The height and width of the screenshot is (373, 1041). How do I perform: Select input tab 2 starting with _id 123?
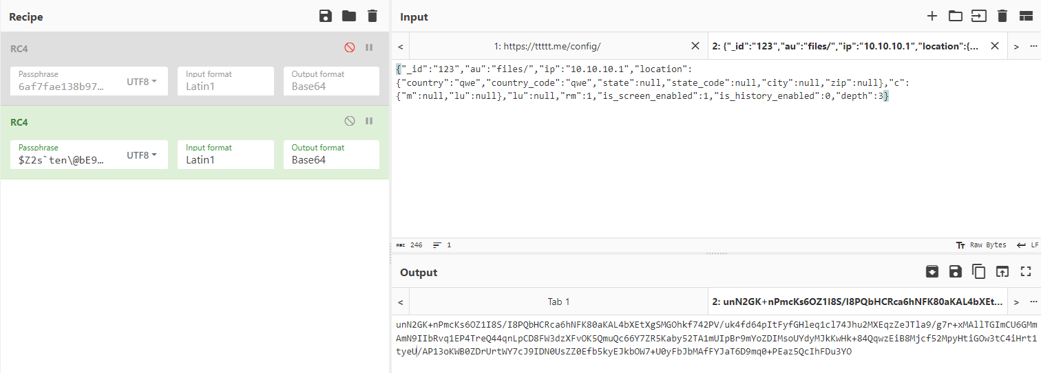point(845,47)
